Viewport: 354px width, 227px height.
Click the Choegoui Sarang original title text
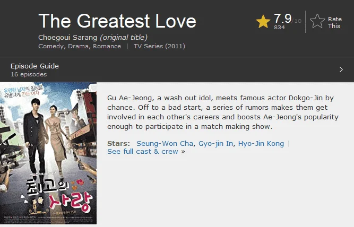68,37
